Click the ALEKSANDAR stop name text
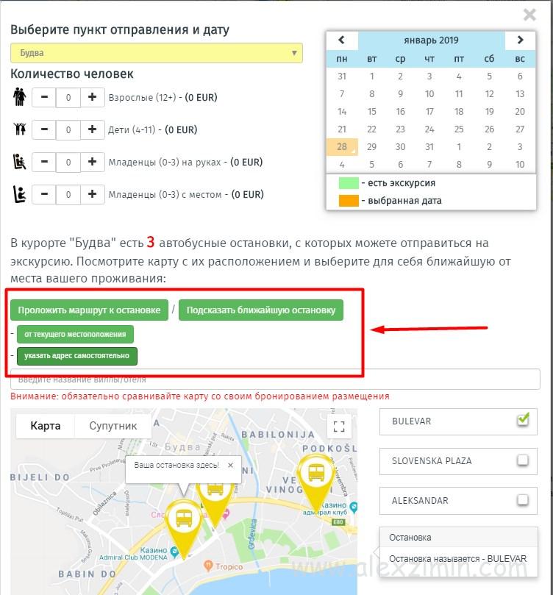Image resolution: width=553 pixels, height=595 pixels. click(x=420, y=501)
